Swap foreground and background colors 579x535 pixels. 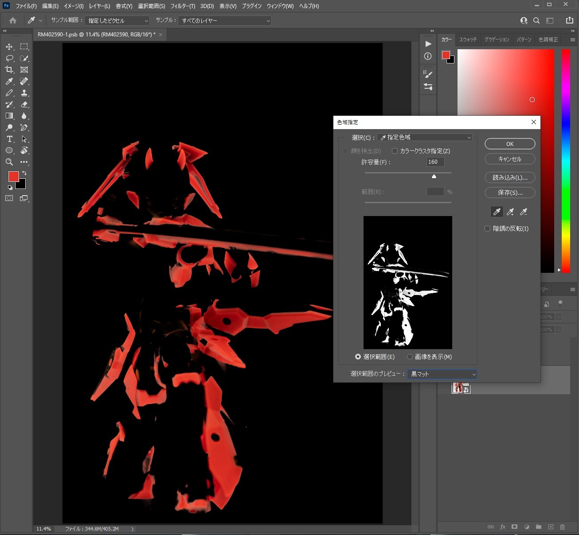(x=24, y=173)
